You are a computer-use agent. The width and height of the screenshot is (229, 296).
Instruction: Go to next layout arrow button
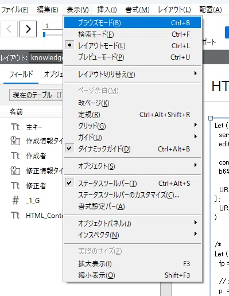28,29
